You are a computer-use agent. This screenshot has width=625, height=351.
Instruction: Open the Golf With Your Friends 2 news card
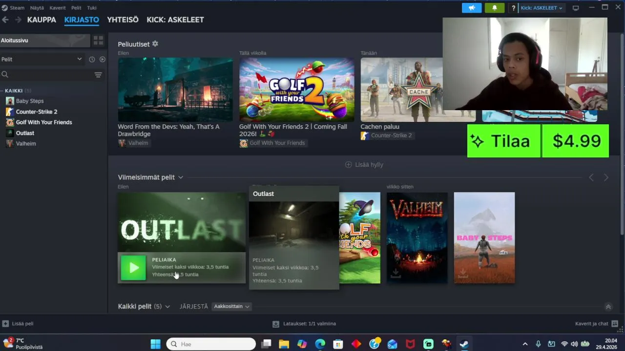click(296, 90)
